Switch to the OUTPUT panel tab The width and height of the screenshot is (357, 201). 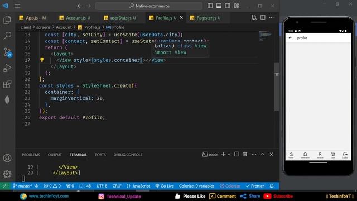[x=55, y=155]
